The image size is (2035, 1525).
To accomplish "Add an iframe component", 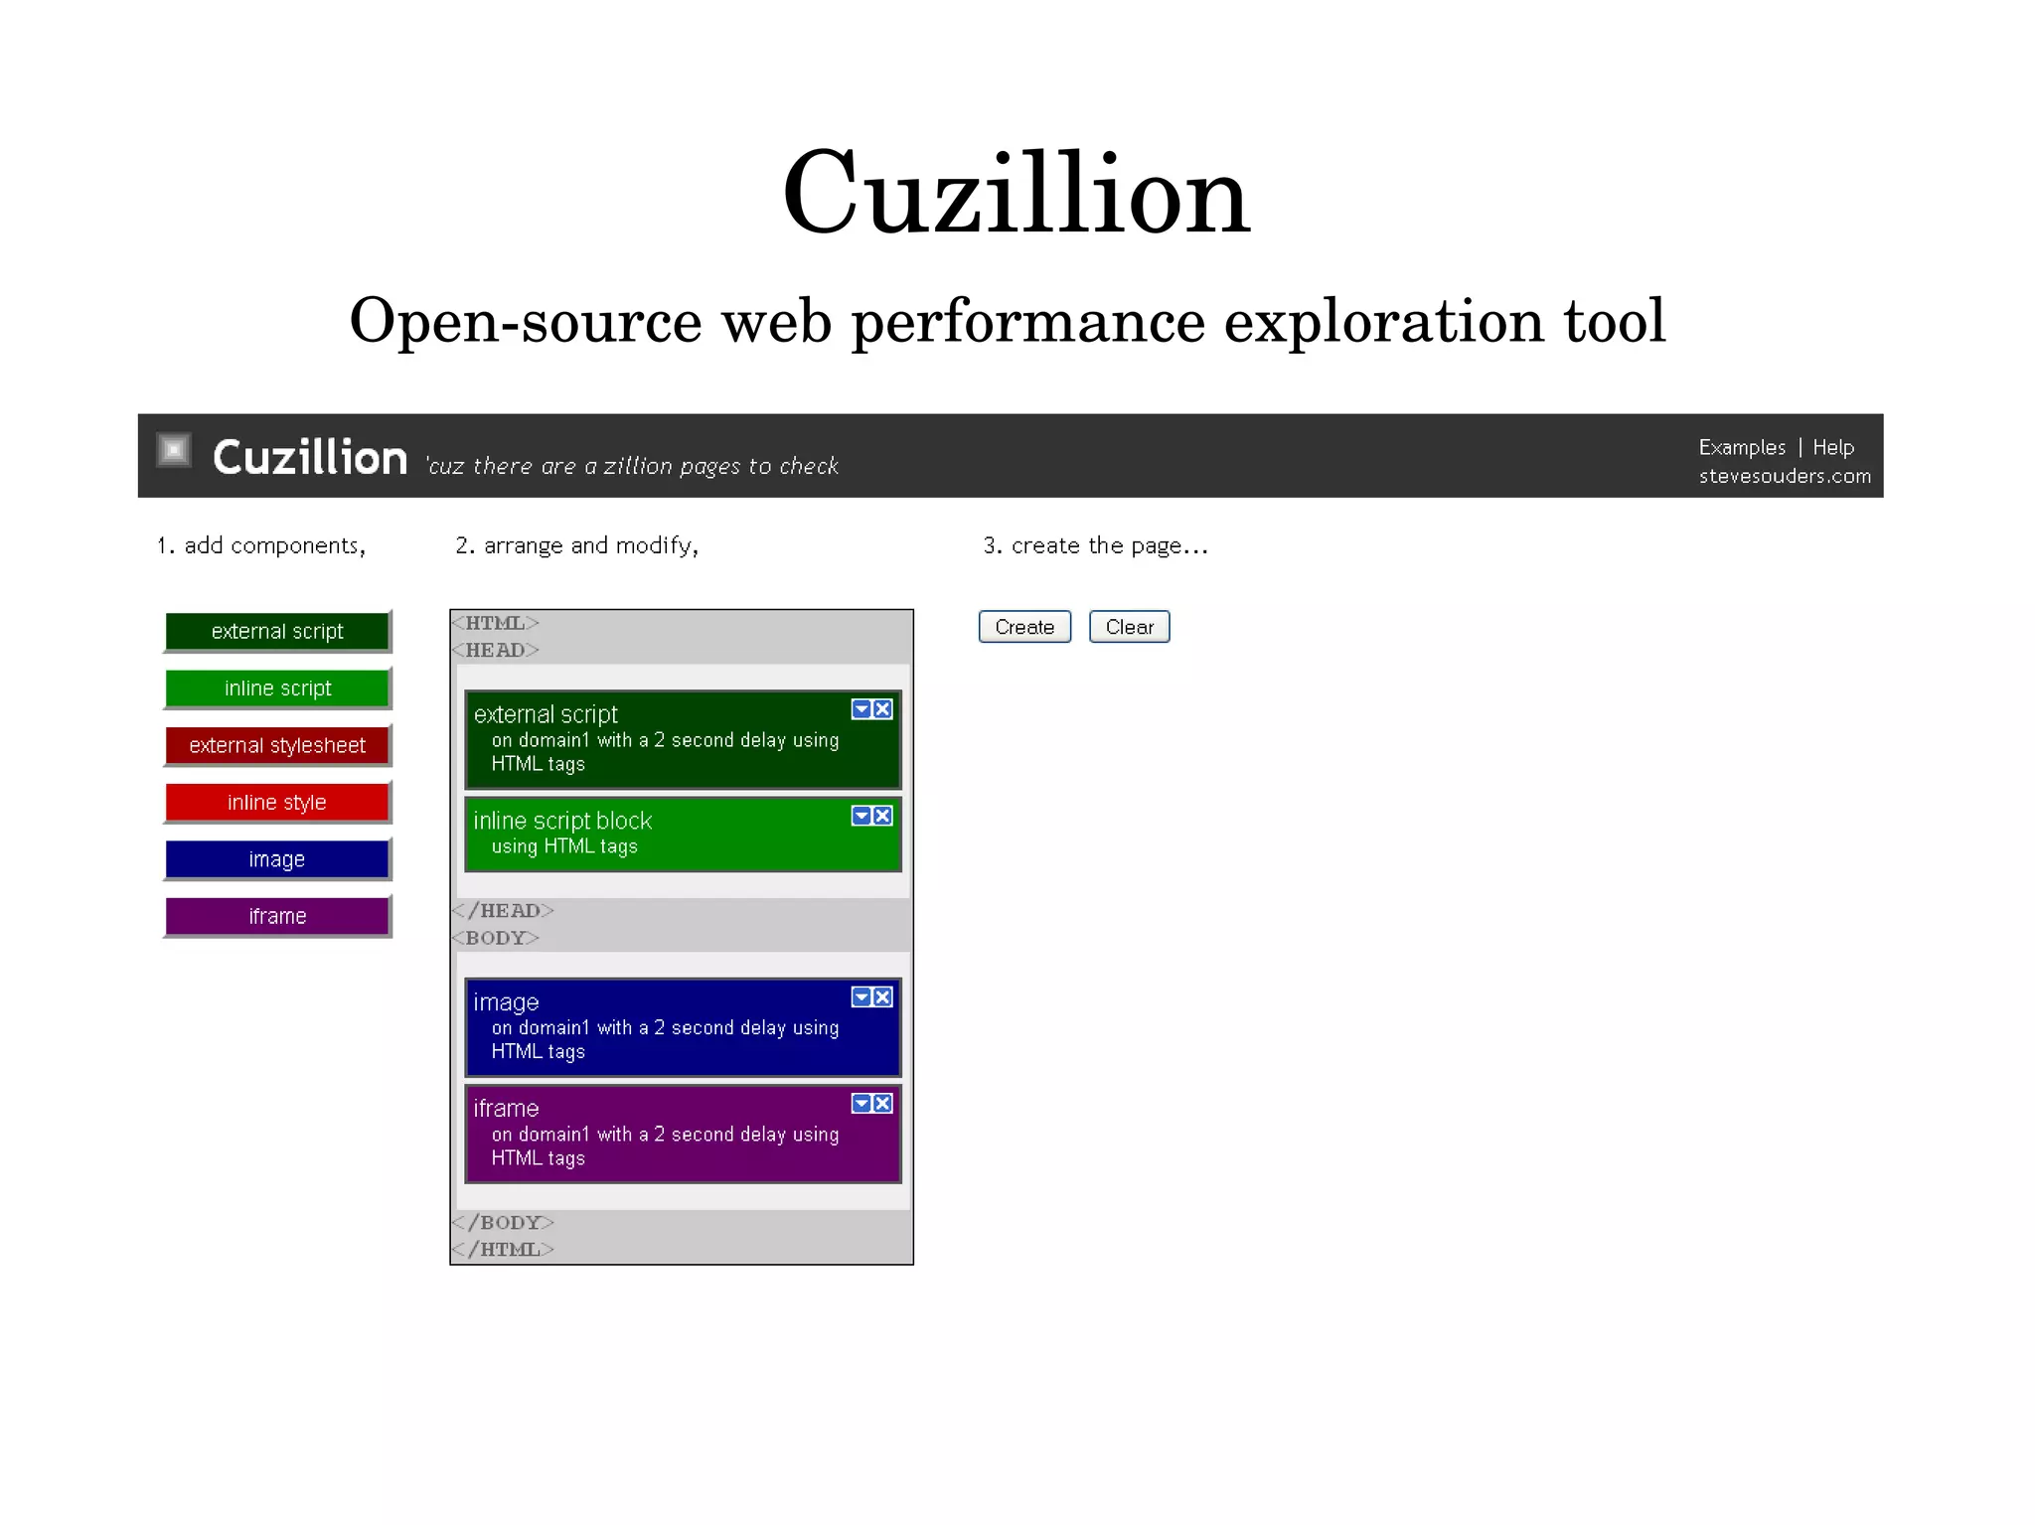I will 277,916.
